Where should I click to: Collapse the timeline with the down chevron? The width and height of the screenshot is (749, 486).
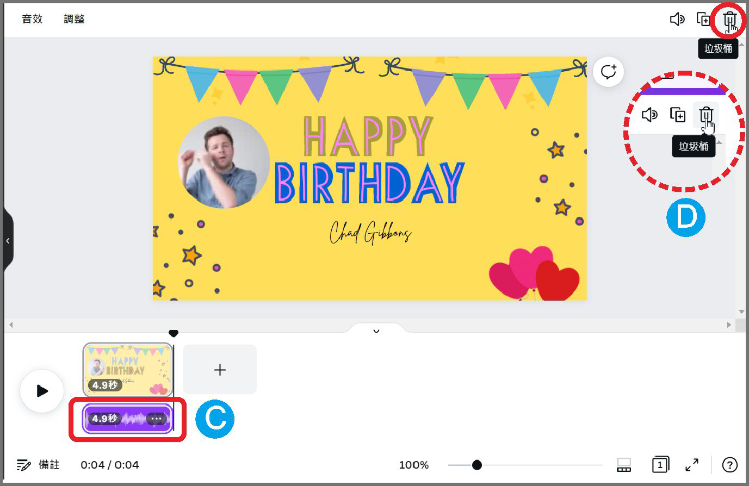[x=376, y=331]
